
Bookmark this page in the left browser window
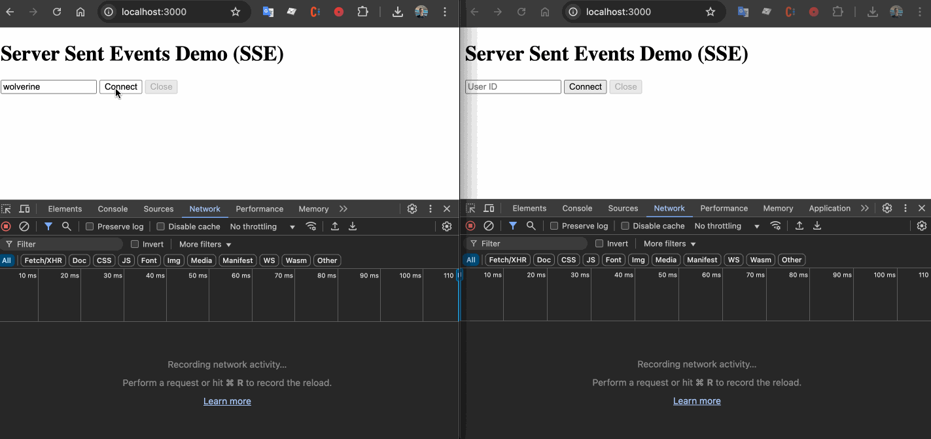[236, 12]
